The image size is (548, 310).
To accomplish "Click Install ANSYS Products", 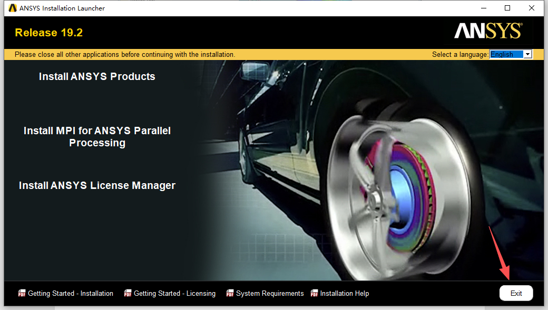I will click(x=97, y=76).
